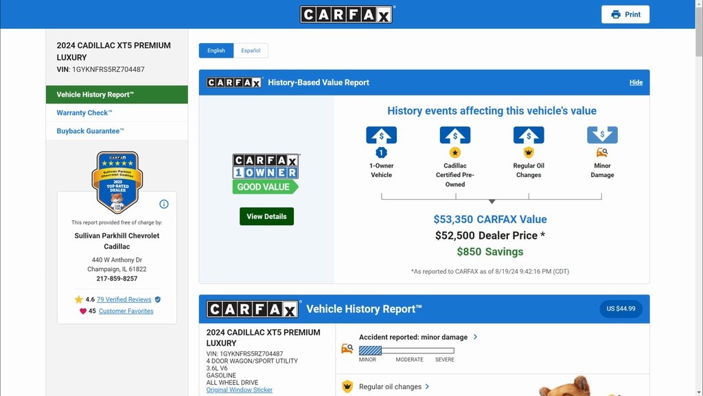Click the GASOLINE fuel type text

click(x=221, y=375)
